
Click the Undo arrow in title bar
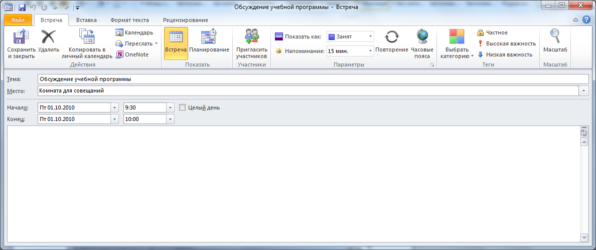click(33, 7)
